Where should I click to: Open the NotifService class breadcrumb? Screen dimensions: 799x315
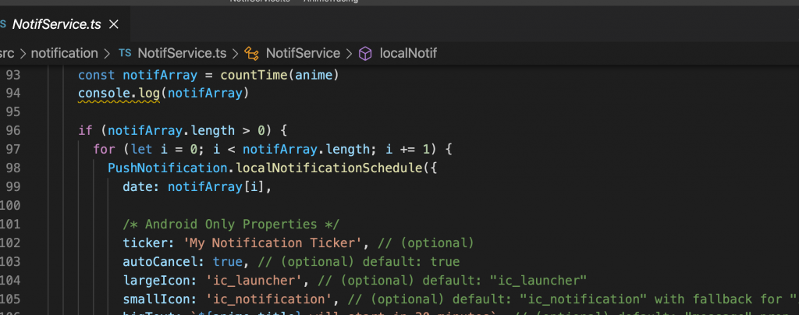pyautogui.click(x=303, y=54)
